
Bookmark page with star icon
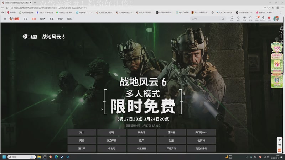[269, 8]
